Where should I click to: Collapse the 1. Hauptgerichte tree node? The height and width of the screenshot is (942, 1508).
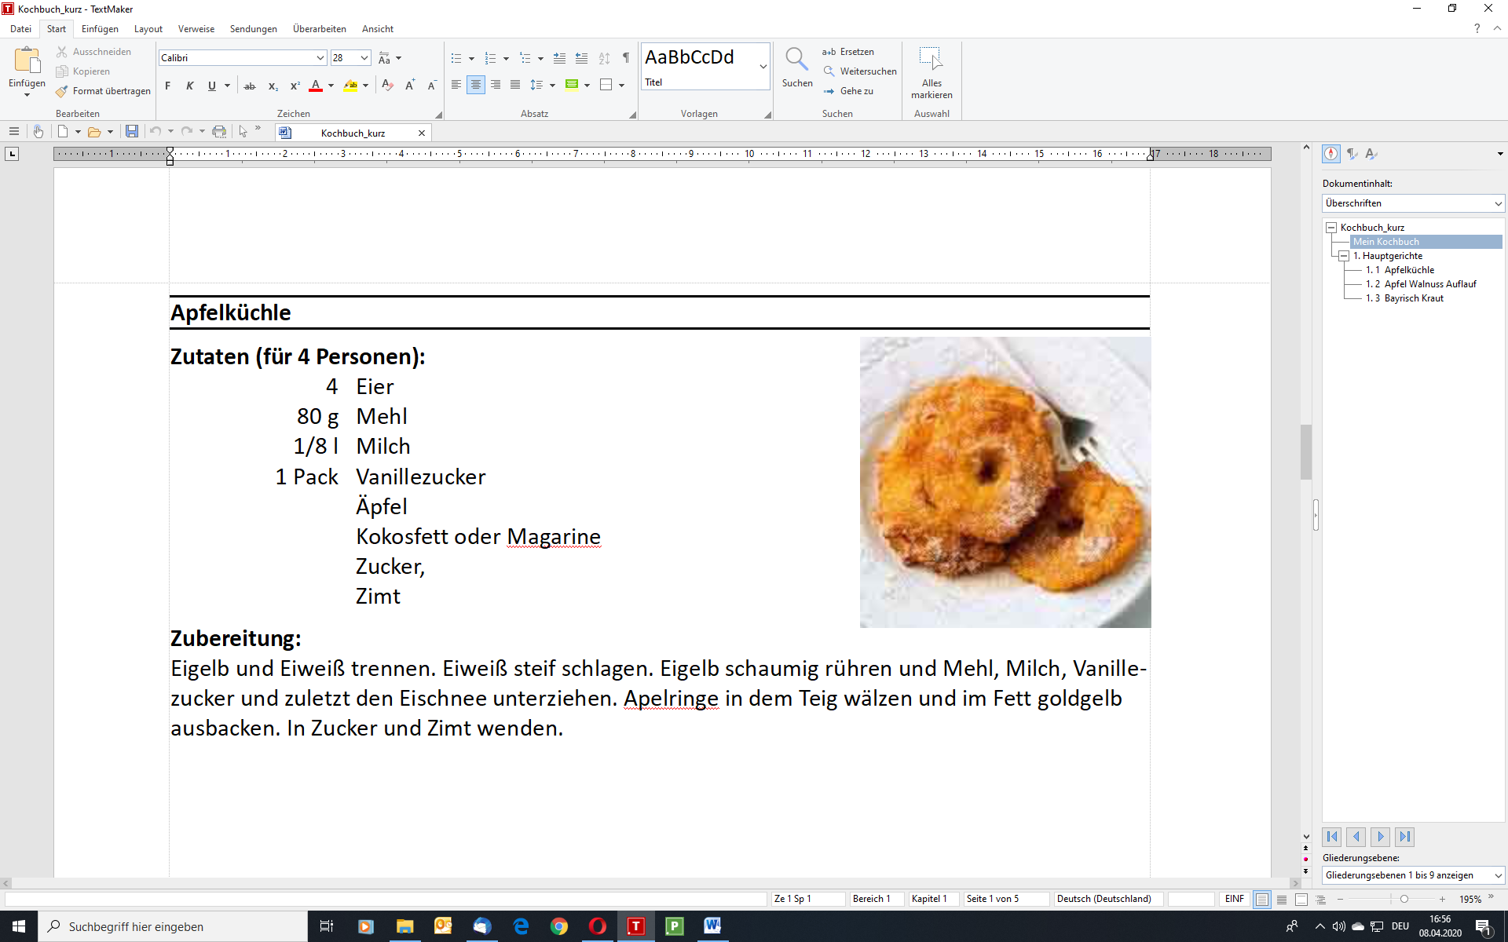tap(1344, 256)
